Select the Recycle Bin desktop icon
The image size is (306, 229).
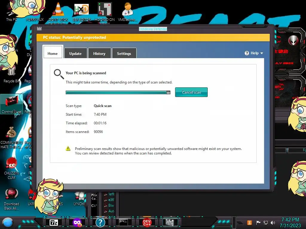(11, 75)
